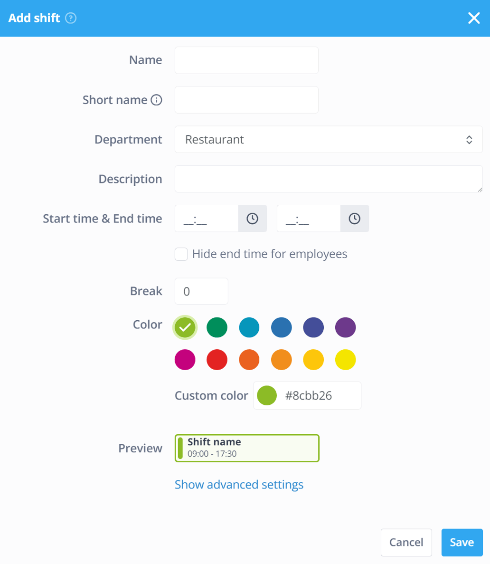Close the Add shift dialog
The width and height of the screenshot is (490, 564).
(474, 18)
